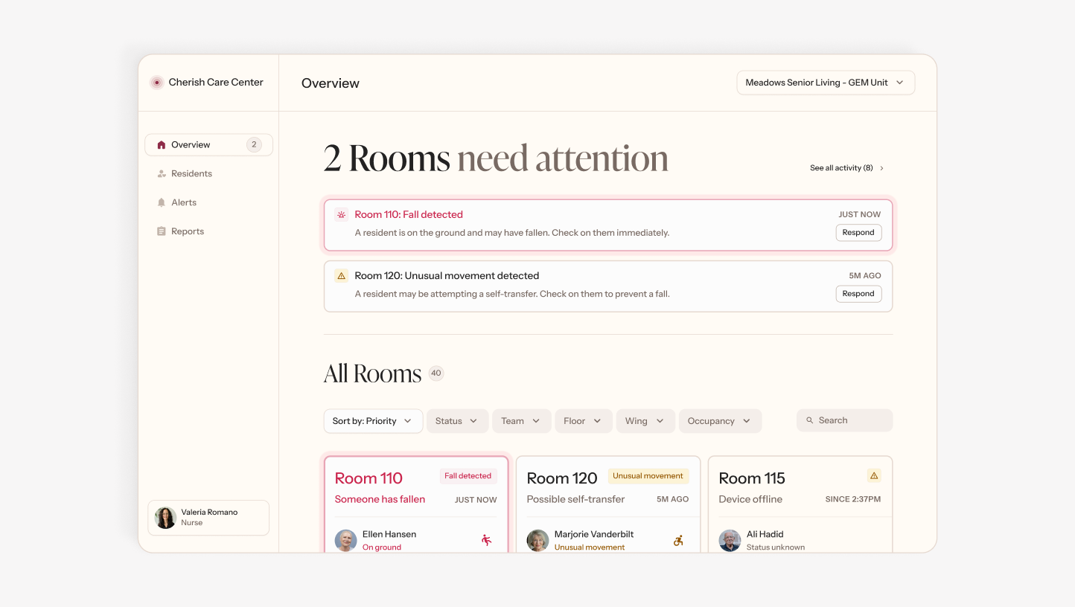Screen dimensions: 1075x607
Task: Open the Valeria Romano Nurse profile card
Action: click(x=208, y=518)
